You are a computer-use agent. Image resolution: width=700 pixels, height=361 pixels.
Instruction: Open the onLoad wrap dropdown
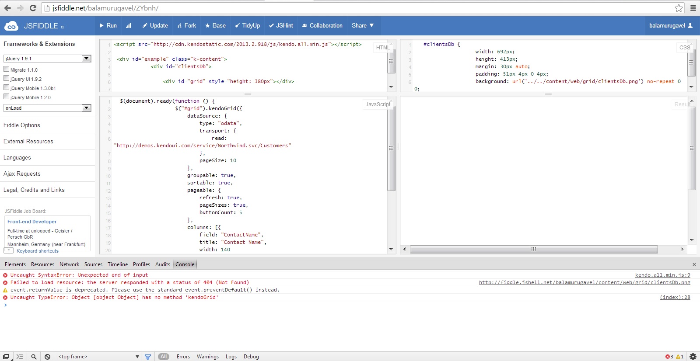(47, 108)
